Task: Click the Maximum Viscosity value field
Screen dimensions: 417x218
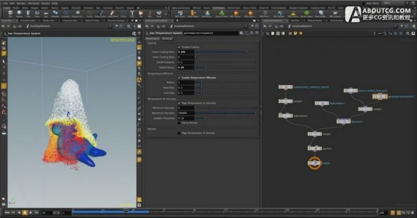Action: click(186, 113)
